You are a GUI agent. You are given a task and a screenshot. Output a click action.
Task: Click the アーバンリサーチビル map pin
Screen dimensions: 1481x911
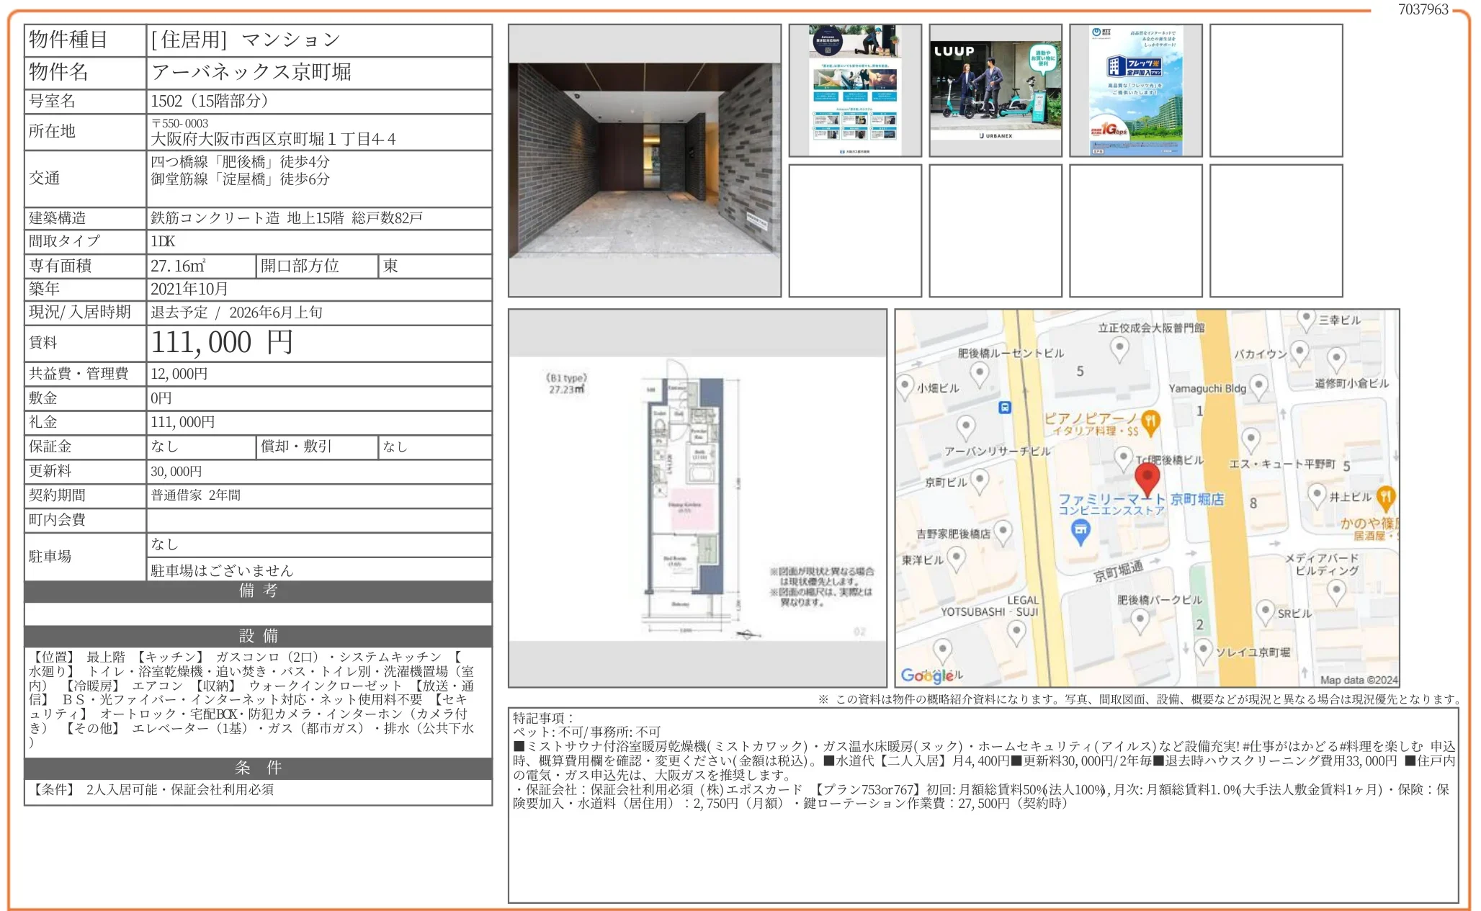(965, 426)
